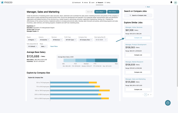Click the $61,506 salary value
The height and width of the screenshot is (113, 178).
(129, 30)
